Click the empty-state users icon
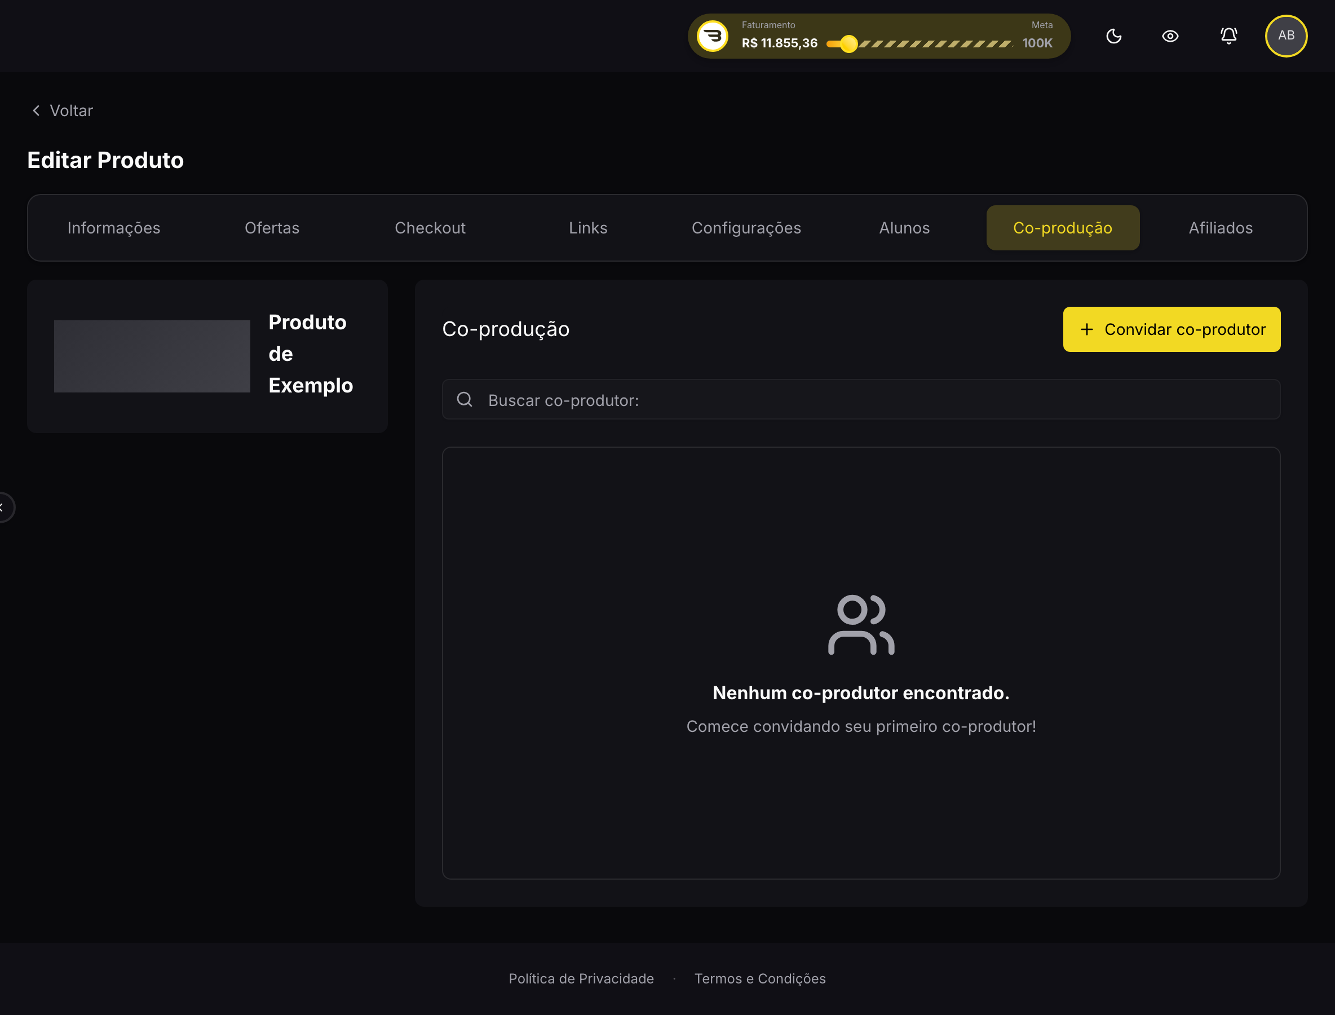The image size is (1335, 1015). (x=861, y=625)
